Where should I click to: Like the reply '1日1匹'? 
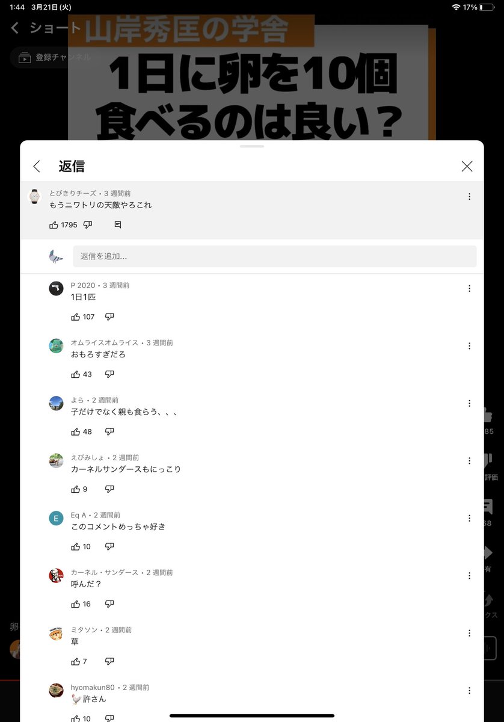pyautogui.click(x=76, y=317)
